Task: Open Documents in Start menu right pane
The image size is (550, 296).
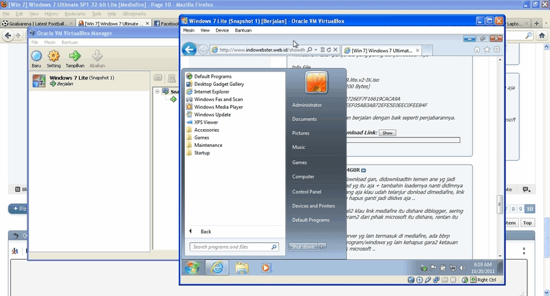Action: [x=305, y=119]
